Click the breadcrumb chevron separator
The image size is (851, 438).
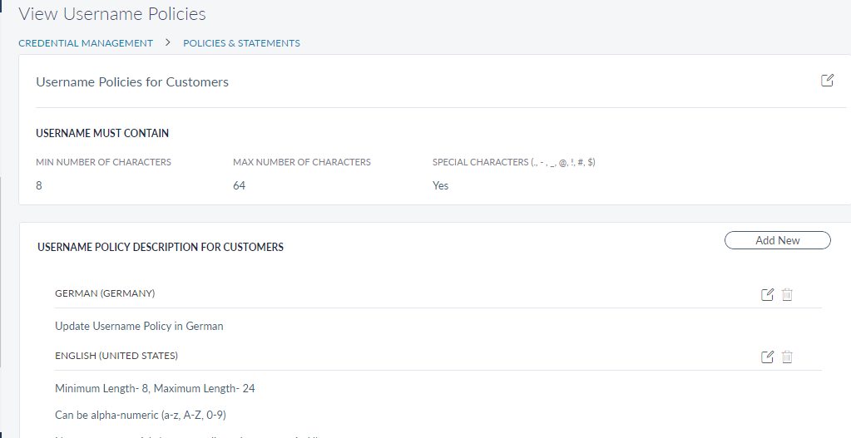tap(168, 42)
